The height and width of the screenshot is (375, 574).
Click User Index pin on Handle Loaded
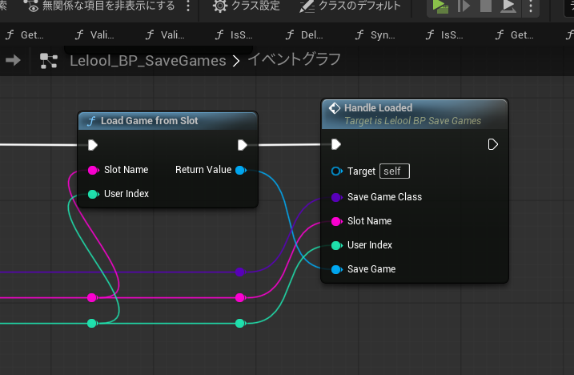(336, 245)
